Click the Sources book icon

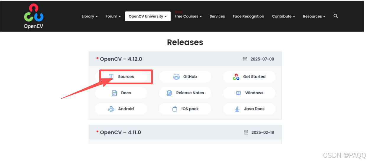click(x=111, y=77)
